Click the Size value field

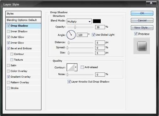click(x=100, y=53)
